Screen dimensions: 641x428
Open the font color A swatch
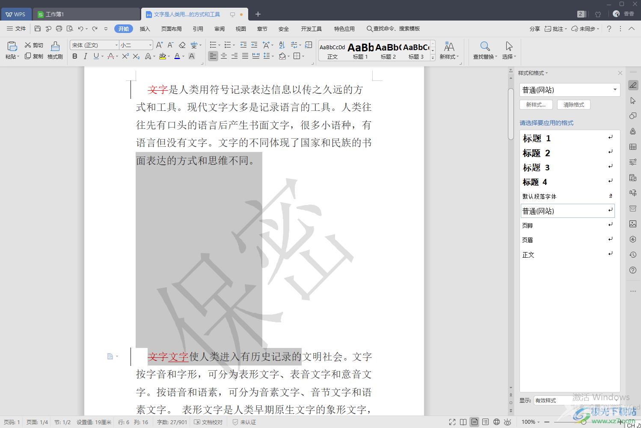pos(177,56)
